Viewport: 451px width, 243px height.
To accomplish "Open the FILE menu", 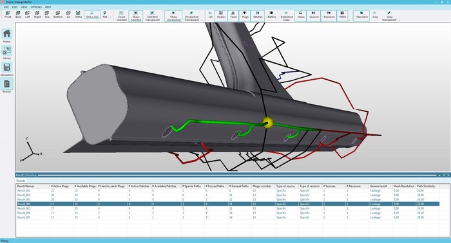I will coord(6,7).
